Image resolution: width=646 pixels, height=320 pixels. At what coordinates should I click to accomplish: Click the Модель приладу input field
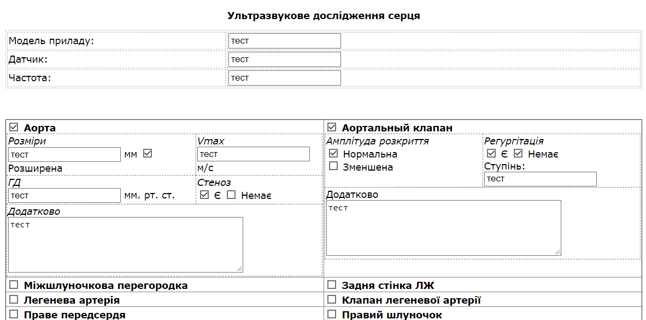pos(284,41)
